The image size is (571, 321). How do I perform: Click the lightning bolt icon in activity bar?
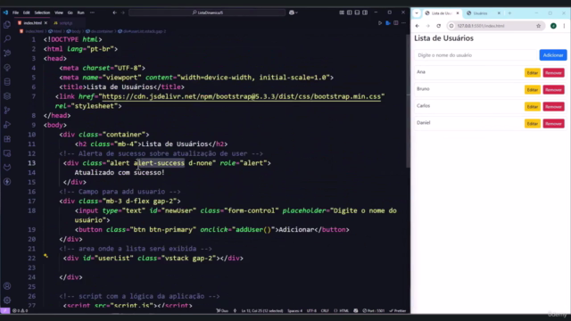(x=7, y=182)
